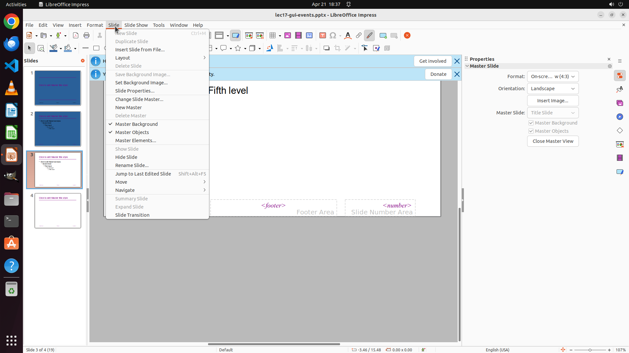
Task: Click the Fontwork text icon
Action: [348, 36]
